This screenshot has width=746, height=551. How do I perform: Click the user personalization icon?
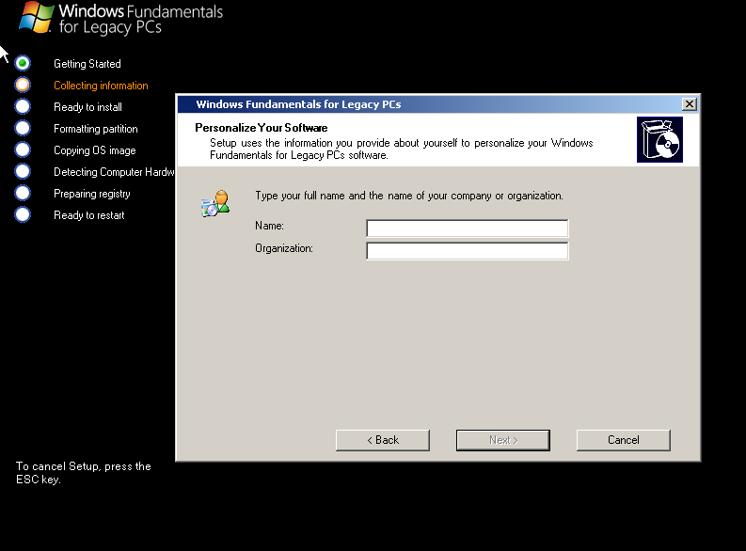coord(215,203)
